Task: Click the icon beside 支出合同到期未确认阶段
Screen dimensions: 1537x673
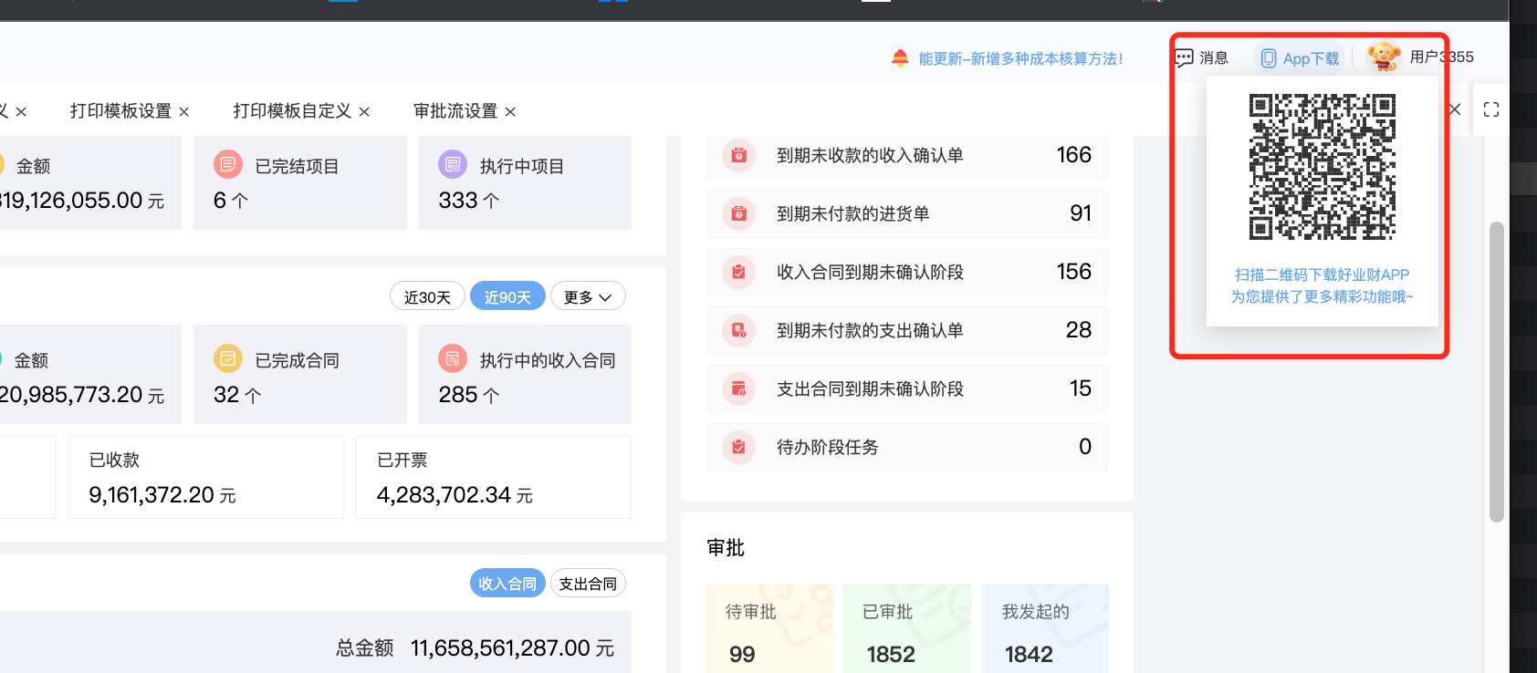Action: coord(738,388)
